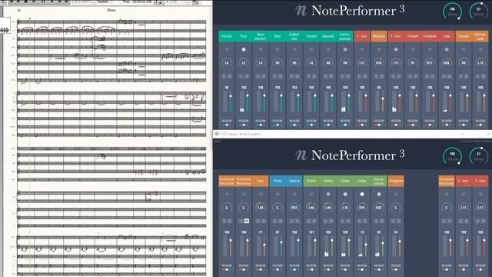492x277 pixels.
Task: Click the Contrabasses pan knob
Action: point(379,207)
